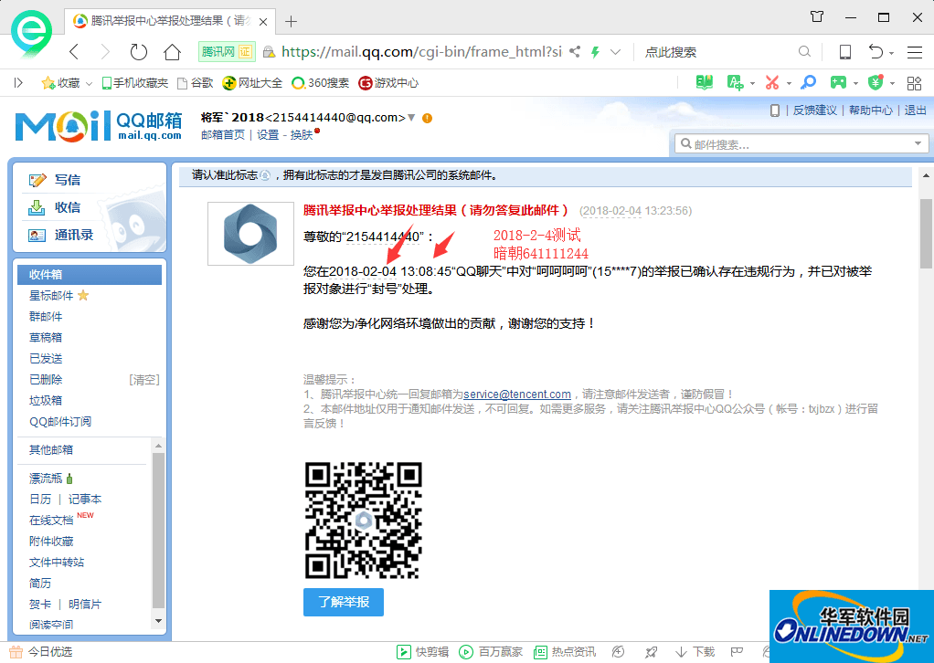Select the 收件箱 folder
The image size is (934, 663).
[x=90, y=274]
